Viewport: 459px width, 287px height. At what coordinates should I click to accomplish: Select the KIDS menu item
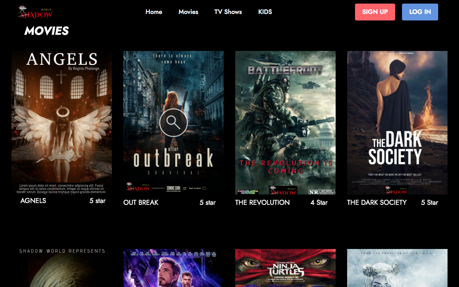click(x=265, y=12)
